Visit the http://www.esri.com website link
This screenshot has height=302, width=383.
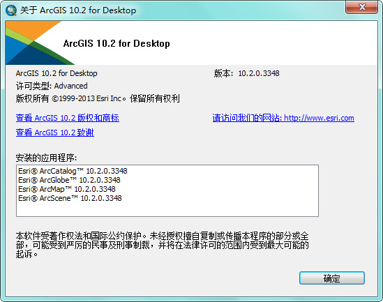(283, 118)
